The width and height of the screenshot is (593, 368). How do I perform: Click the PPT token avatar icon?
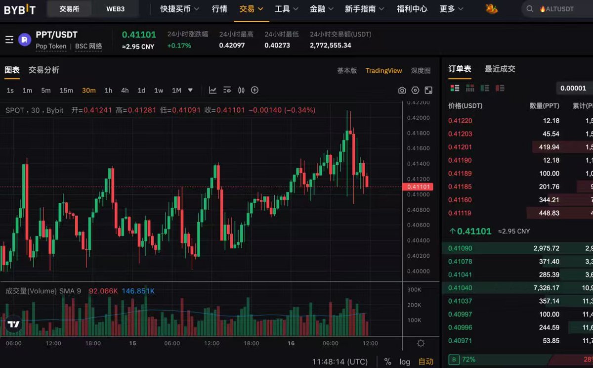tap(25, 40)
